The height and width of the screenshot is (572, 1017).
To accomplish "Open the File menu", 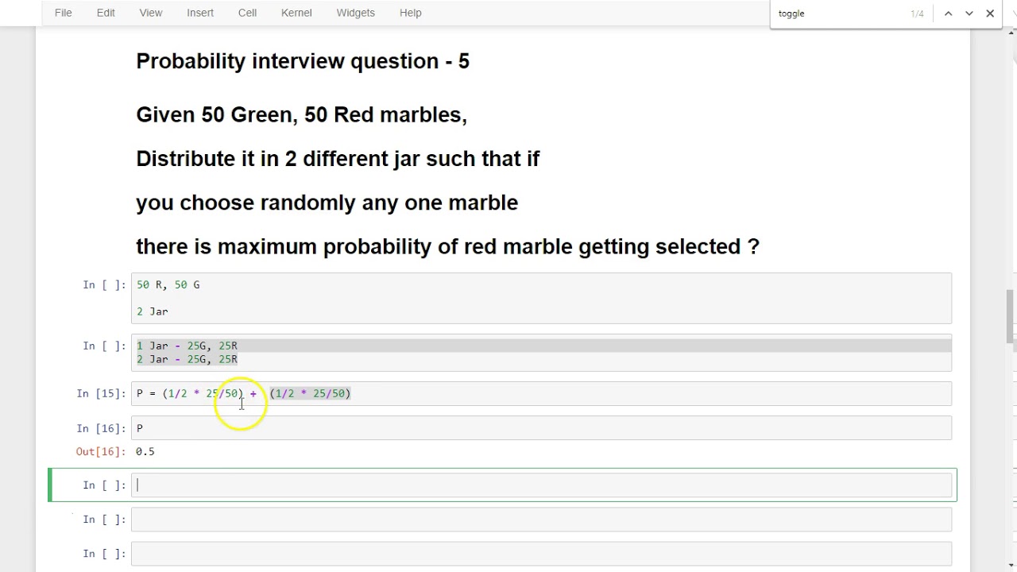I will (x=63, y=13).
